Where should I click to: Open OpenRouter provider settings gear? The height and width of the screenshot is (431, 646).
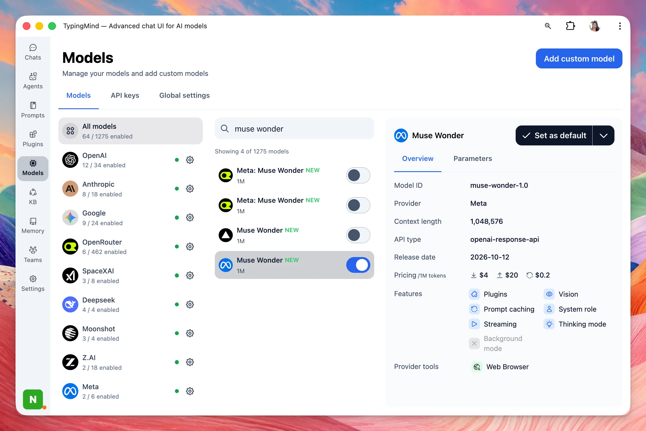(190, 247)
